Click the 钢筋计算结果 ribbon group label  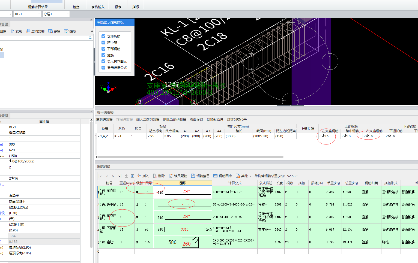38,7
